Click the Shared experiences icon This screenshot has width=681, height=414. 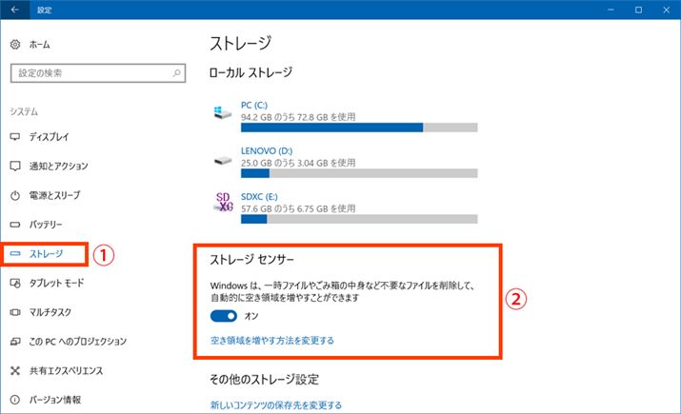(x=14, y=370)
